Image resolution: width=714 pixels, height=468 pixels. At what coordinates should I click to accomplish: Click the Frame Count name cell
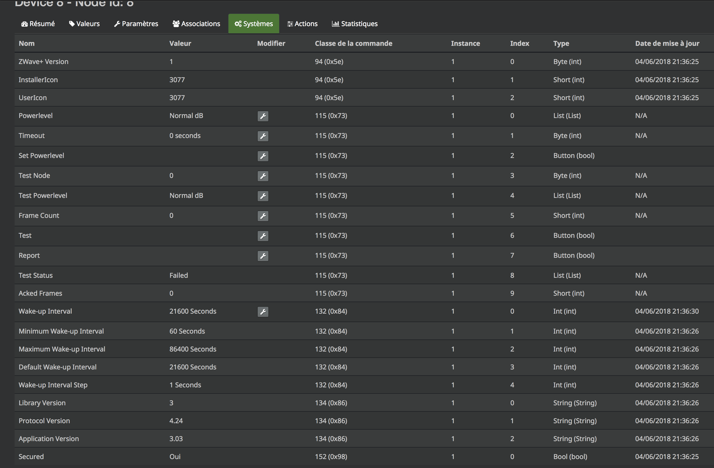pyautogui.click(x=39, y=215)
